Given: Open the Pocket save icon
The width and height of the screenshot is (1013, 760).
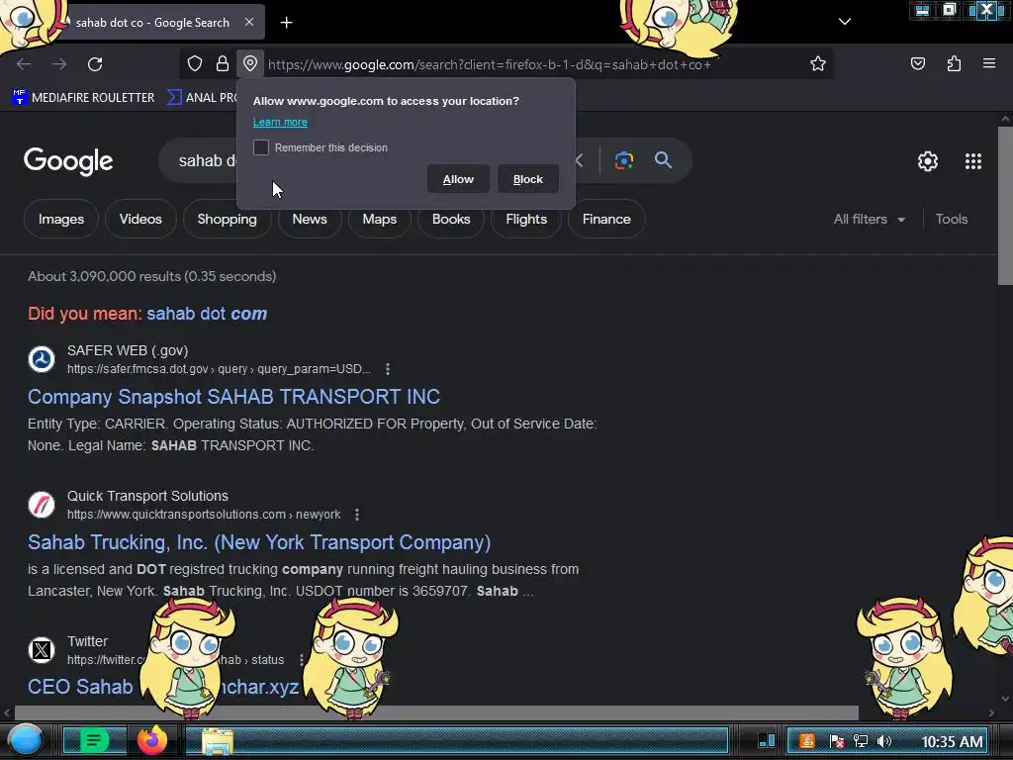Looking at the screenshot, I should pyautogui.click(x=917, y=63).
